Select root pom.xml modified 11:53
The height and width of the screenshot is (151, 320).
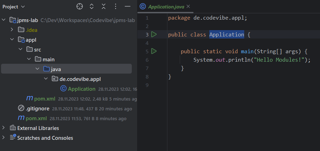36,118
